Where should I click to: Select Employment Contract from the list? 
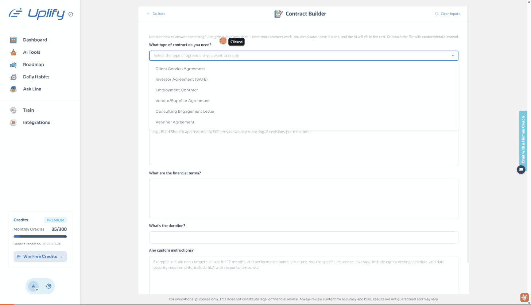tap(177, 90)
